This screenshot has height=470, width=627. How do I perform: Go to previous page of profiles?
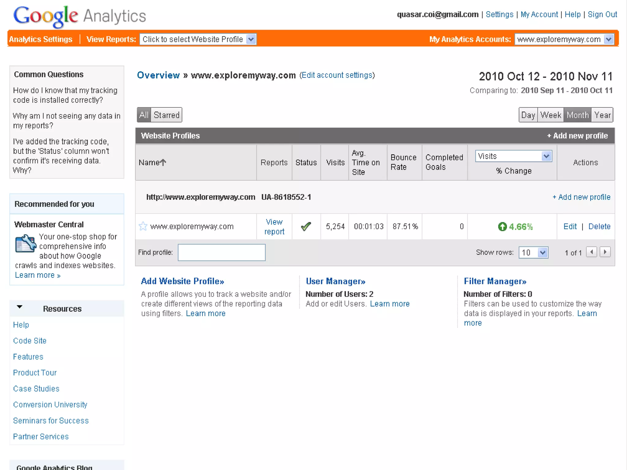coord(591,252)
